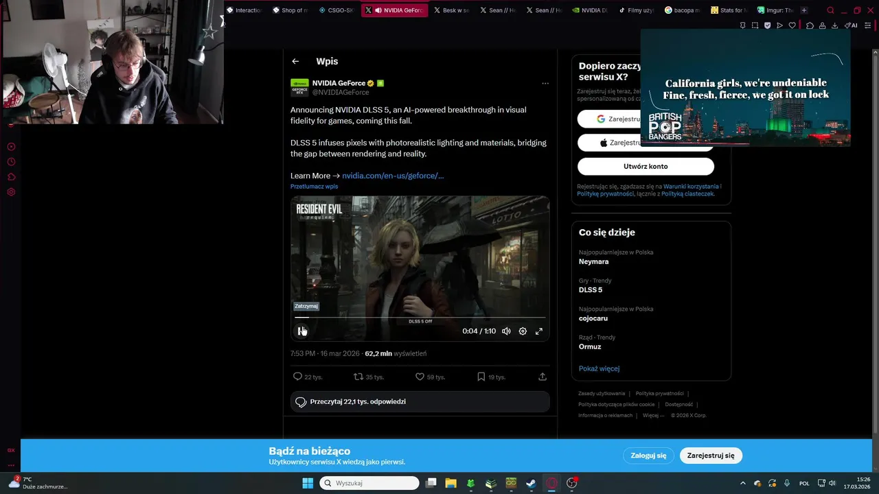
Task: Switch to the Filmy uży... TikTok tab
Action: [637, 10]
